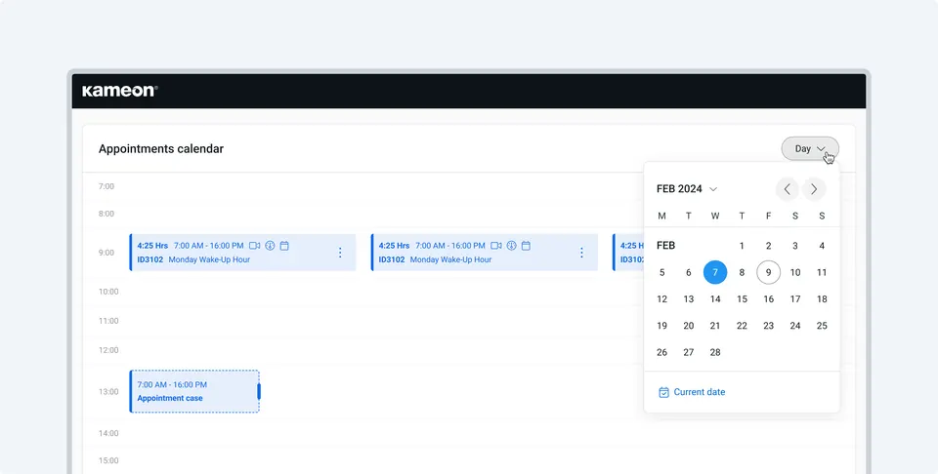Image resolution: width=938 pixels, height=474 pixels.
Task: Choose February 17 in the date picker
Action: coord(795,299)
